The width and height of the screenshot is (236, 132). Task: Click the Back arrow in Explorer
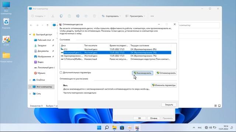coord(31,25)
